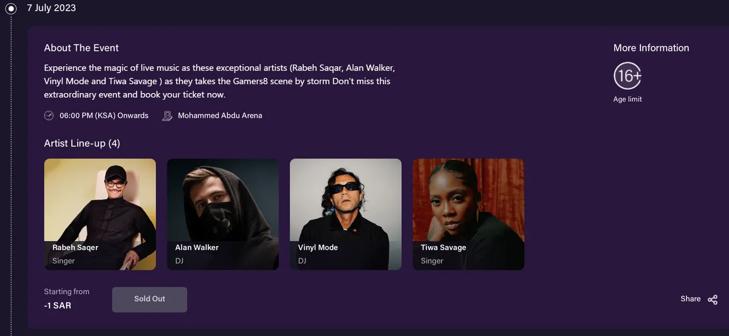Click the Artist Line-up (4) heading

[x=82, y=143]
